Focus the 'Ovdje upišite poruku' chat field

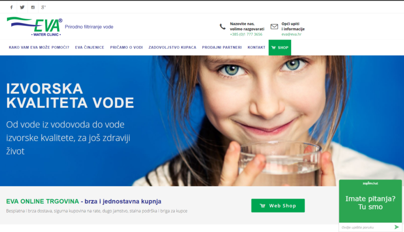coord(367,227)
